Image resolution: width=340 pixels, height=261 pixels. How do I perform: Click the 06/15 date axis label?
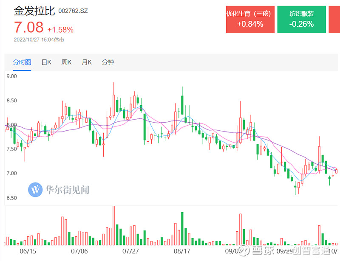pyautogui.click(x=28, y=251)
